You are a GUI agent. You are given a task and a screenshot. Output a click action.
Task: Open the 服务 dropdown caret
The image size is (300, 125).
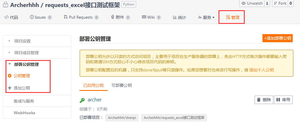(x=213, y=17)
